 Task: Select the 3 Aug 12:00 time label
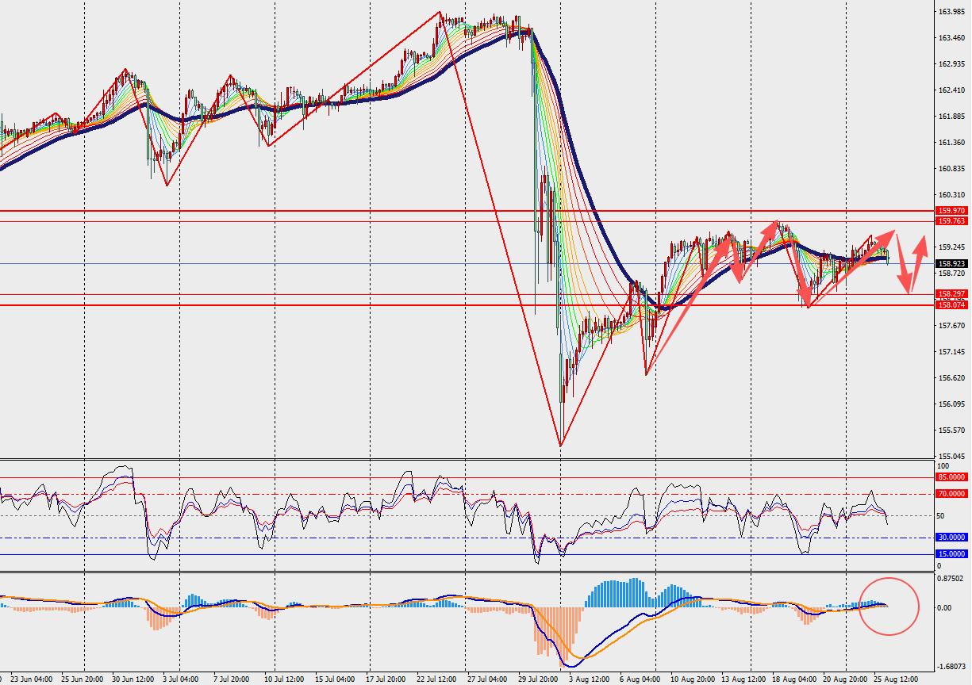tap(590, 679)
